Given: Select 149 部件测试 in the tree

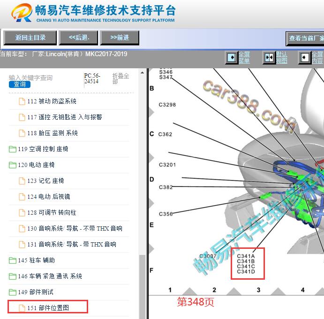Looking at the screenshot, I should pyautogui.click(x=36, y=292).
